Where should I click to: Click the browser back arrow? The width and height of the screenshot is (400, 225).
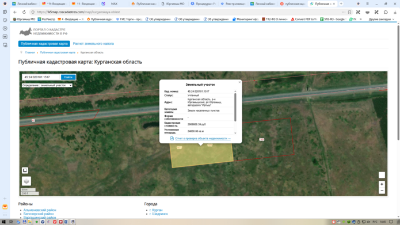[15, 12]
